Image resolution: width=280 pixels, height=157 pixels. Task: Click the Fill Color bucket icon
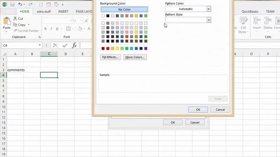point(80,29)
